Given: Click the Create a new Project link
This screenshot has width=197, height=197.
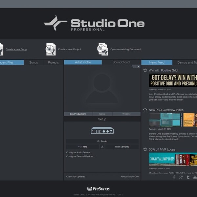Looking at the screenshot, I should click(x=70, y=49).
